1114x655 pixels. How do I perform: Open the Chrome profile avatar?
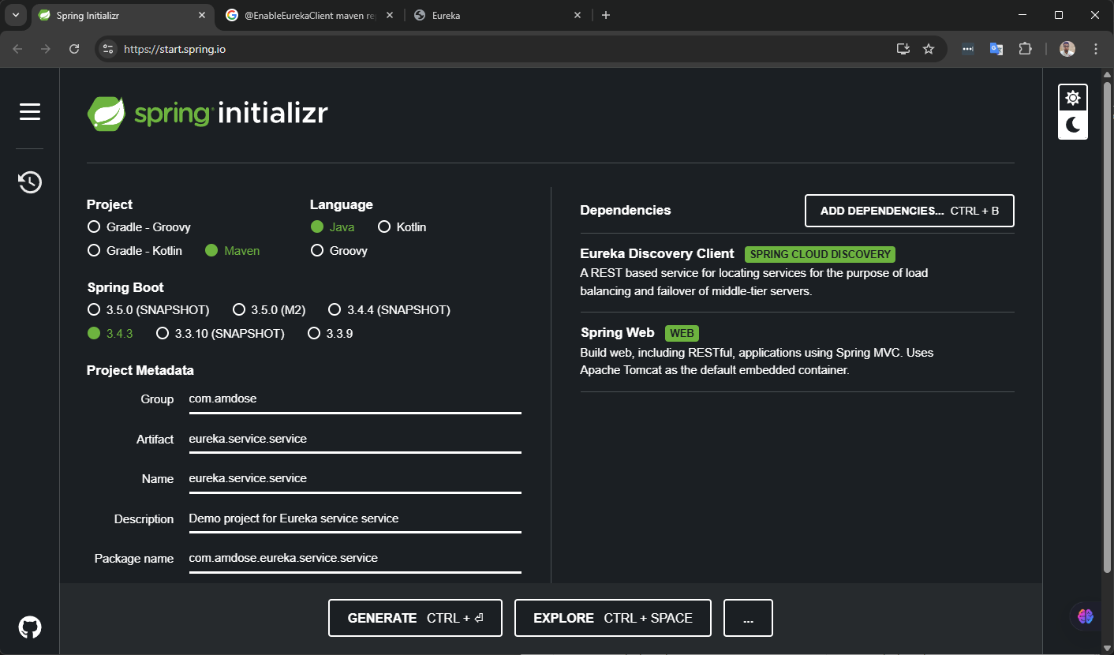pyautogui.click(x=1067, y=49)
